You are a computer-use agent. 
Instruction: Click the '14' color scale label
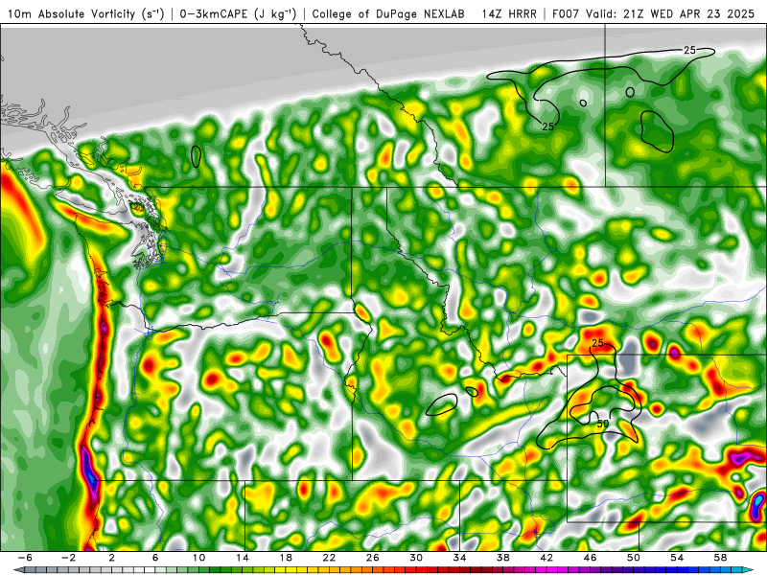point(243,558)
